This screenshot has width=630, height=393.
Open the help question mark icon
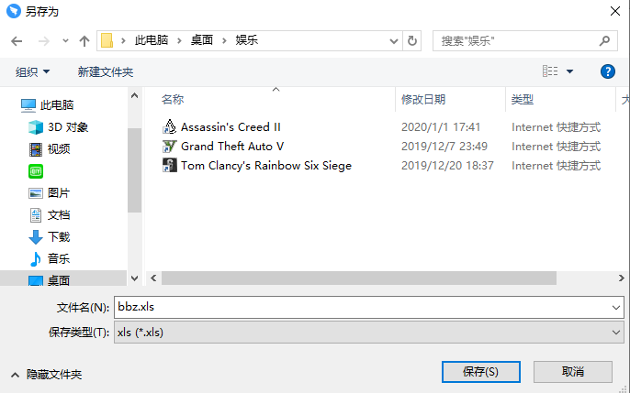(608, 71)
